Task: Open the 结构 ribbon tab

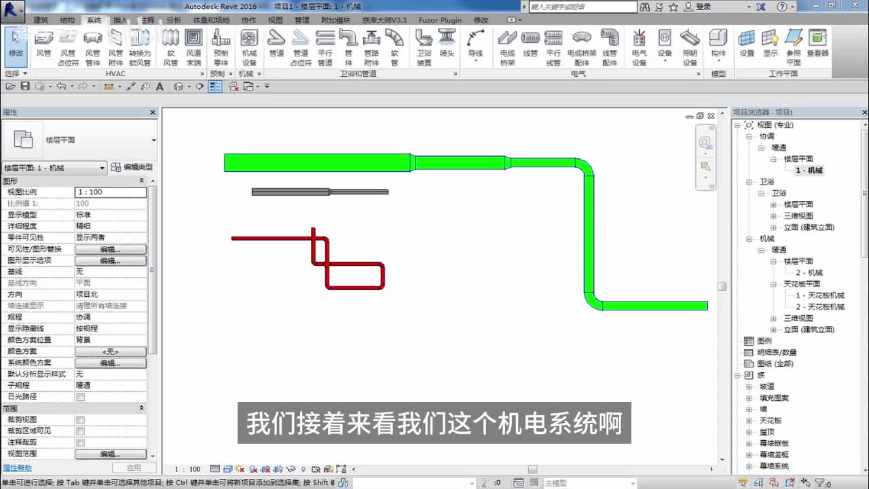Action: click(68, 20)
